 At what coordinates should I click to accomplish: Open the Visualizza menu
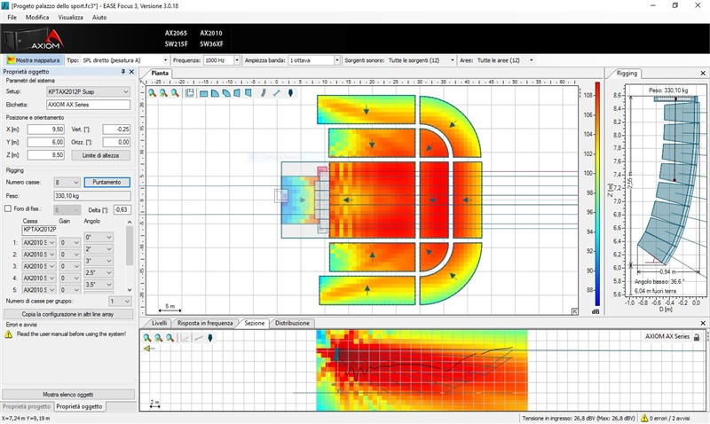70,17
